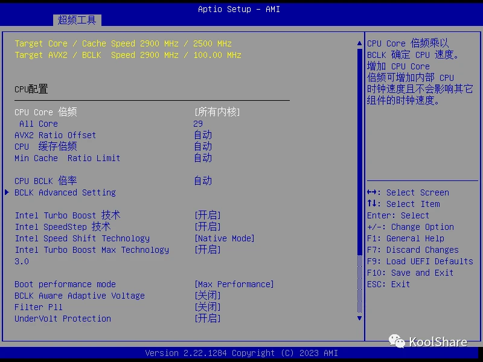
Task: Select the Intel Turbo Boost 技术 label
Action: point(68,215)
